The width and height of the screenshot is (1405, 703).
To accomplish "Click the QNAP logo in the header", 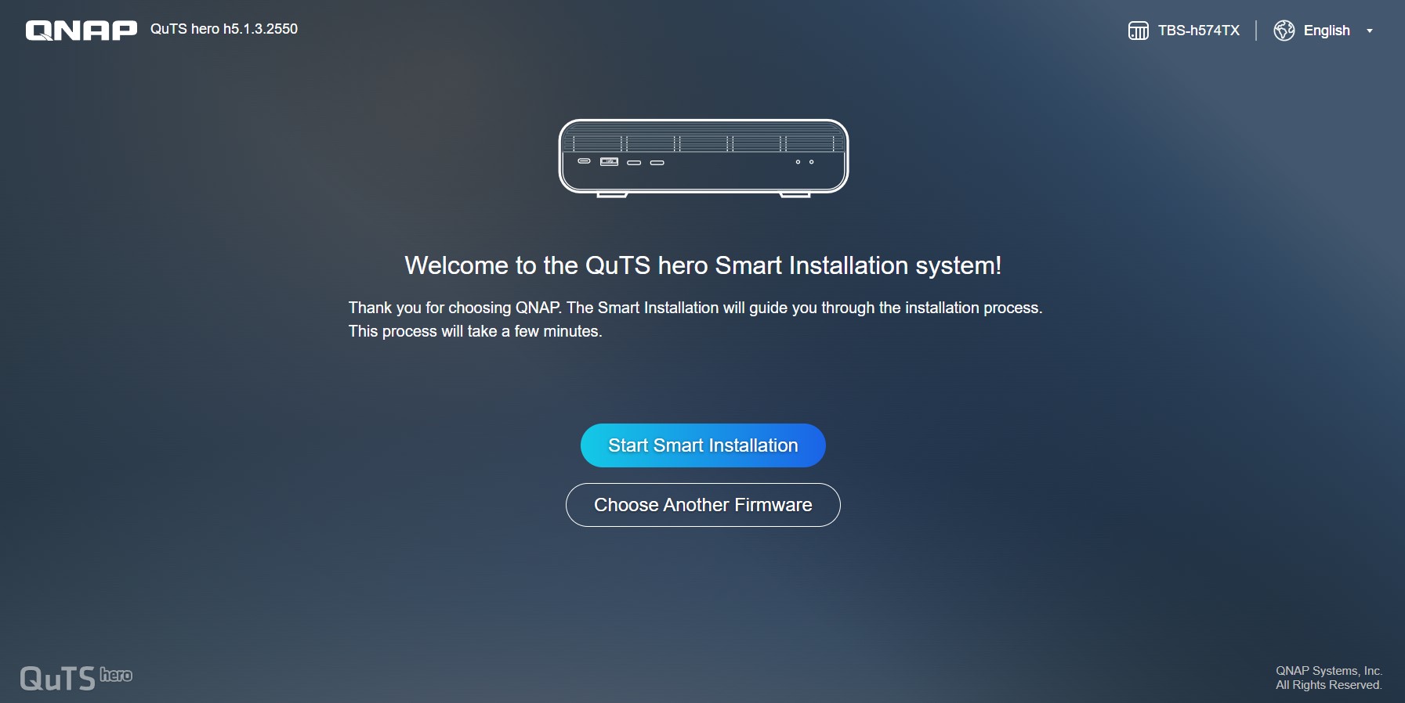I will coord(81,30).
